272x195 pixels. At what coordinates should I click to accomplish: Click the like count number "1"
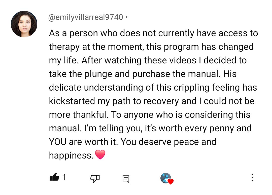point(64,178)
